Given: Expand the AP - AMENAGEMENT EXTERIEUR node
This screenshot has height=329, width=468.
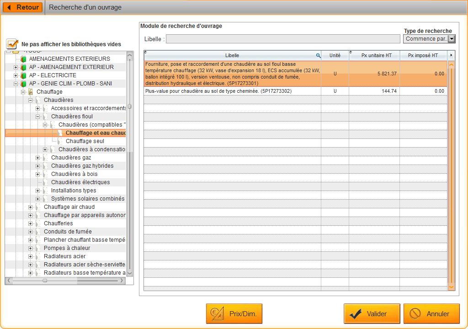Looking at the screenshot, I should (16, 68).
